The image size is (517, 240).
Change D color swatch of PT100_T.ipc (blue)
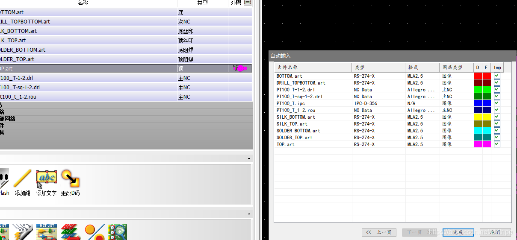(478, 103)
